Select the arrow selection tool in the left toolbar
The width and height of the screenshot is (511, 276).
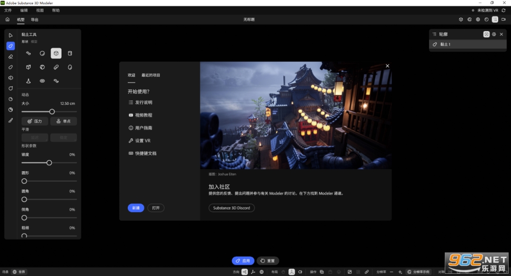[x=10, y=35]
